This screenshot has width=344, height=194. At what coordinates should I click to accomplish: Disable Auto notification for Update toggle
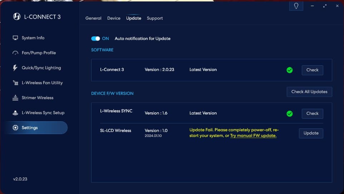(x=95, y=39)
